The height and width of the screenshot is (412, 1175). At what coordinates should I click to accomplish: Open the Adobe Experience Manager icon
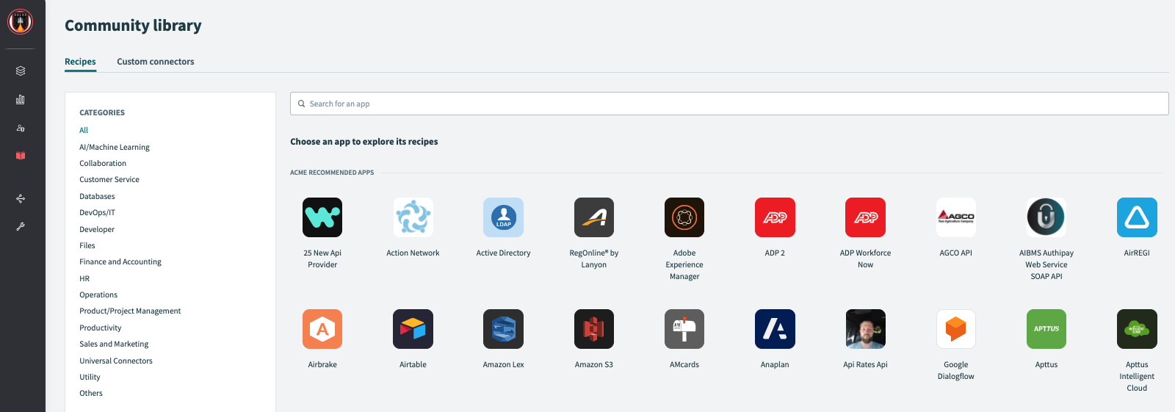click(684, 217)
